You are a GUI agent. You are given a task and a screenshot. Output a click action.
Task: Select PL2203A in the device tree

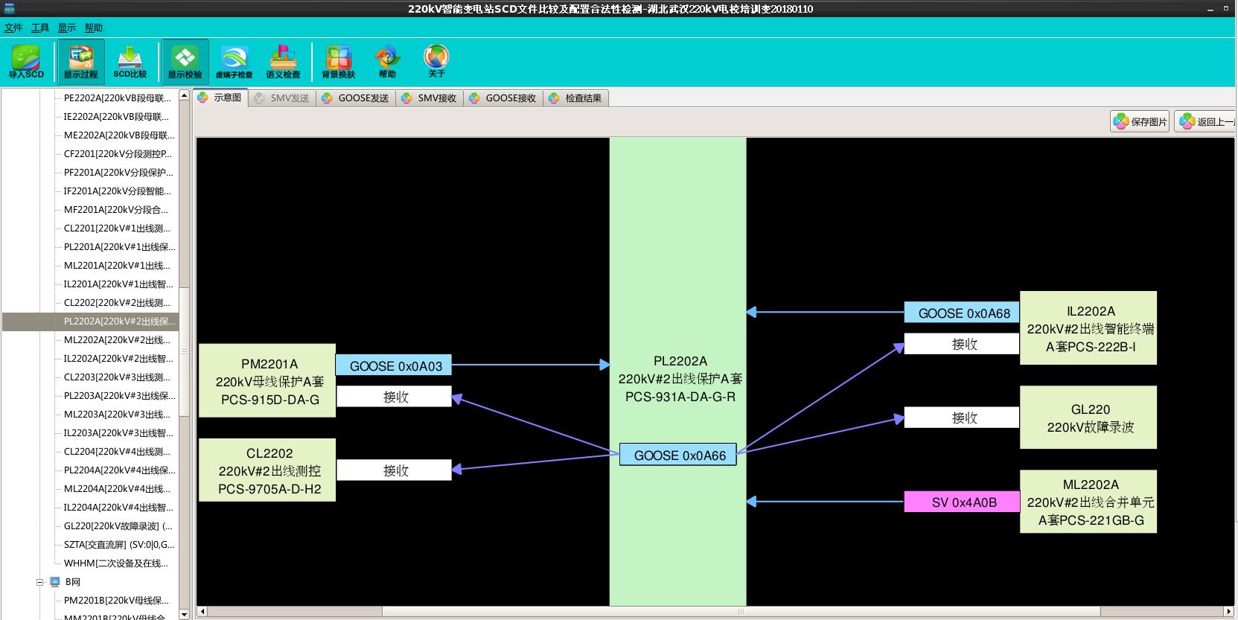tap(119, 396)
